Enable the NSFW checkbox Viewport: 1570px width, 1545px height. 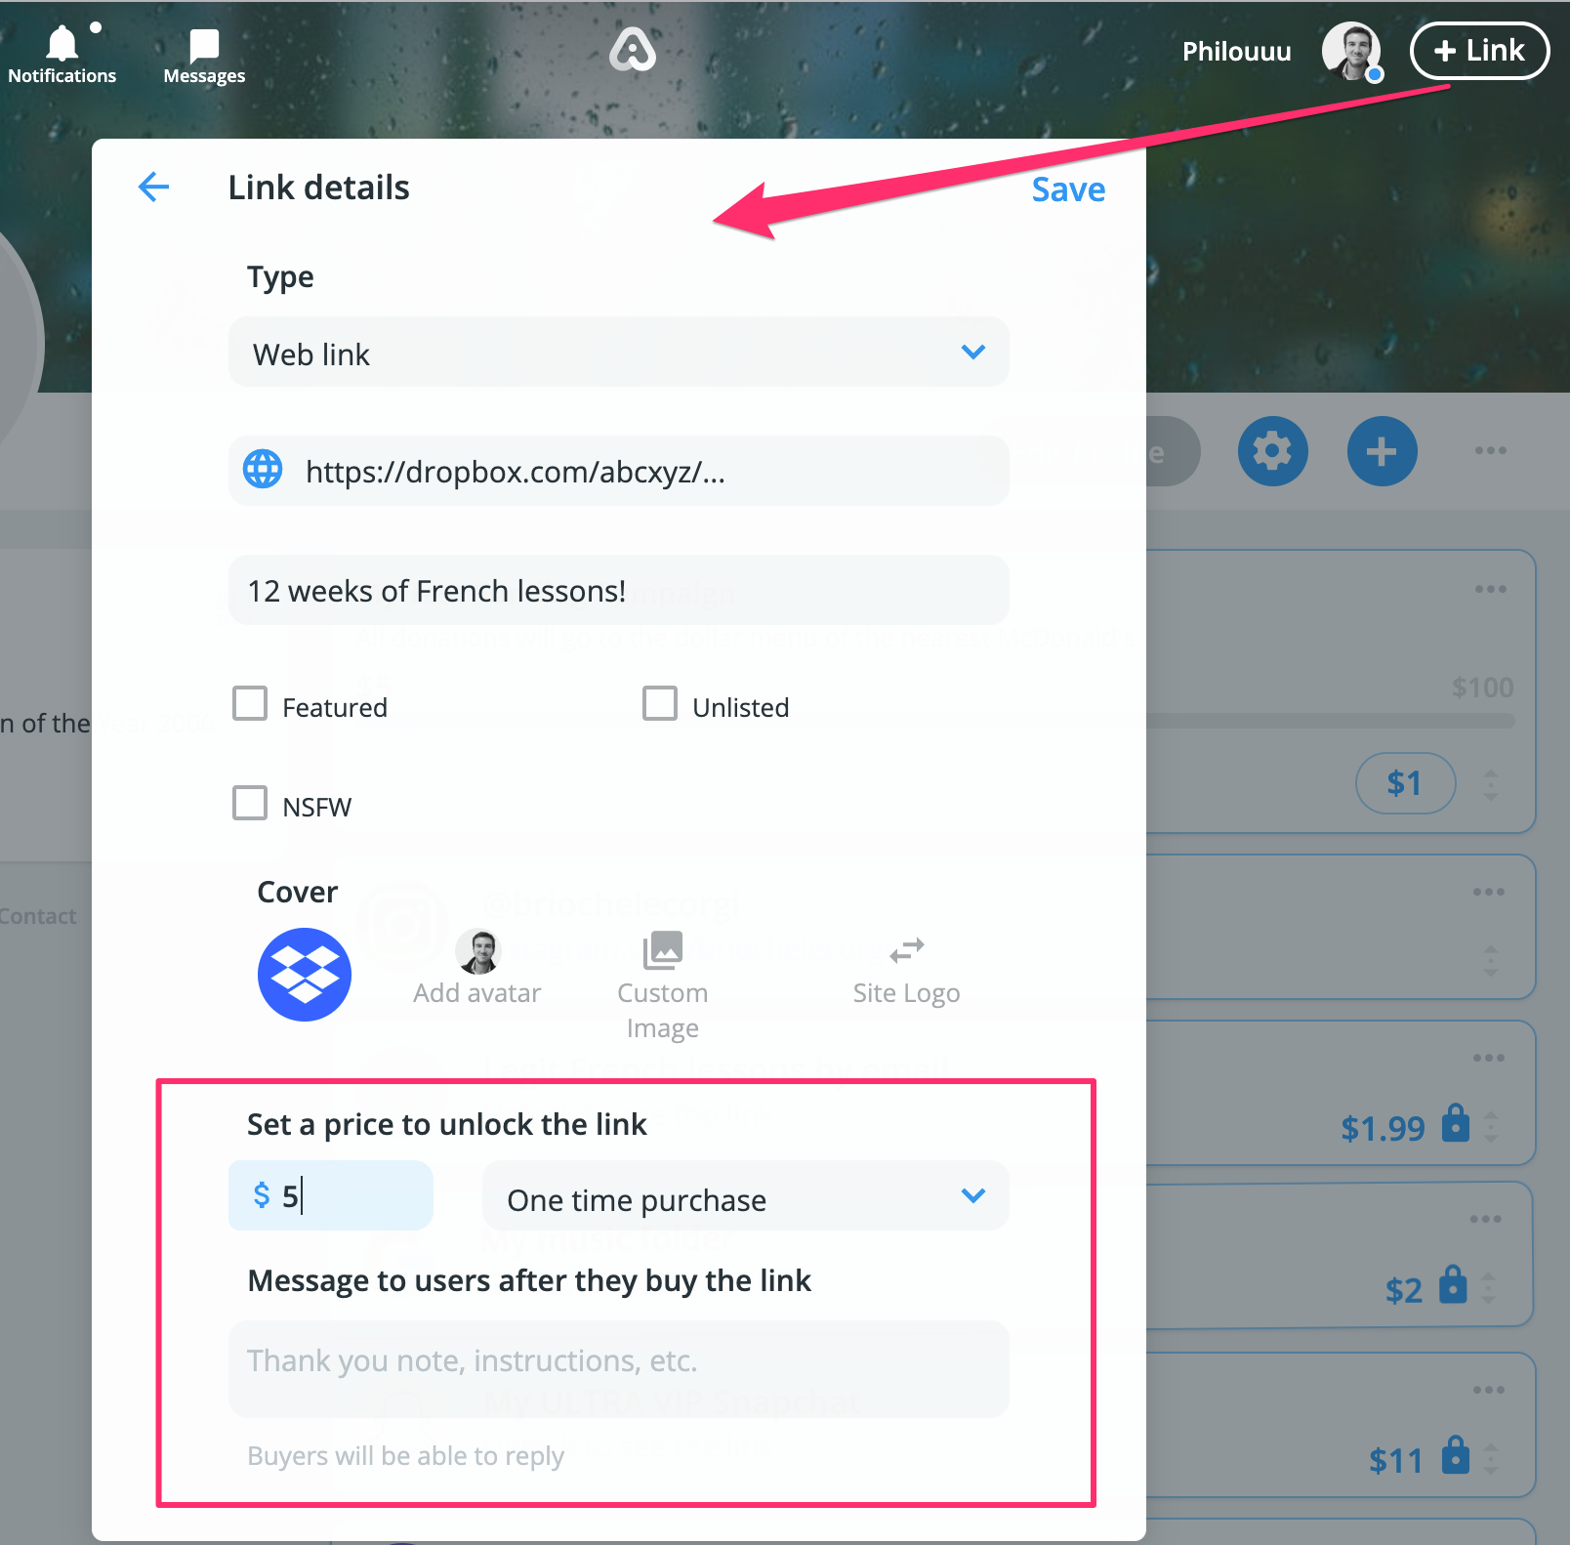[250, 803]
